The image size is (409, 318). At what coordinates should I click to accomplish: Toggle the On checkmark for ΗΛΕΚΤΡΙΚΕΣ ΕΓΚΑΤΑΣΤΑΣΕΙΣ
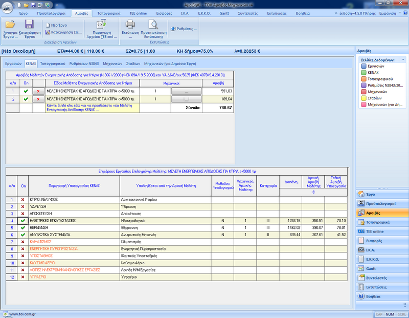click(23, 221)
